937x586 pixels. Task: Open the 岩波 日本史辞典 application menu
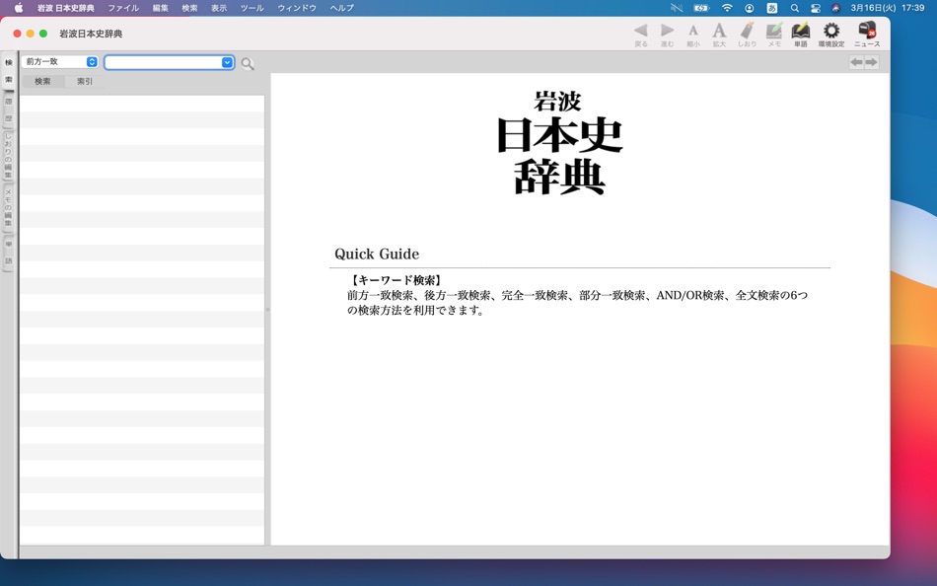pos(66,8)
